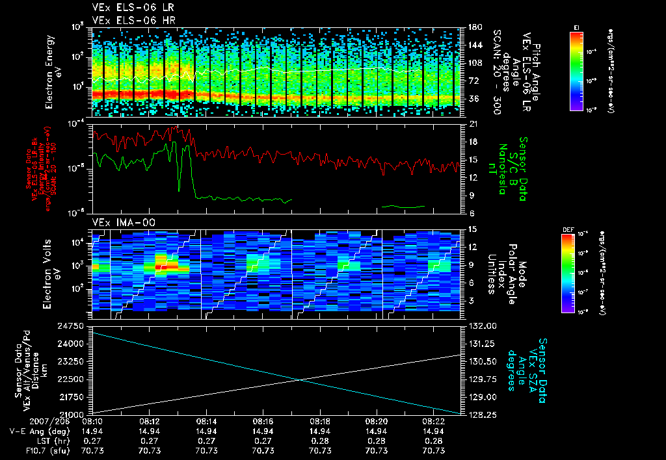Click the time tick label '08:18'
This screenshot has width=666, height=460.
320,422
